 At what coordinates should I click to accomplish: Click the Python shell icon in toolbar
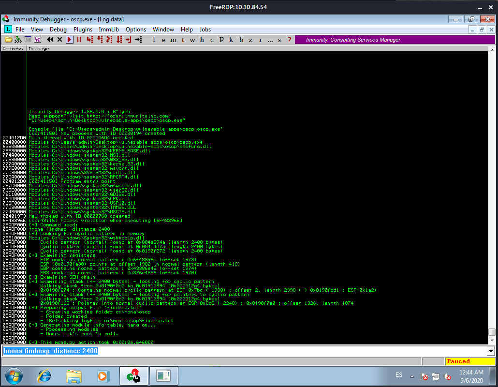click(18, 40)
